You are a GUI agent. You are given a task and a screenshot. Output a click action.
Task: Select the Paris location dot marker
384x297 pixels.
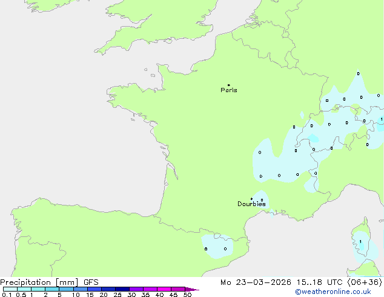coord(229,85)
